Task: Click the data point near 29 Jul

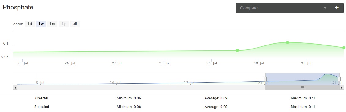Action: (237, 50)
